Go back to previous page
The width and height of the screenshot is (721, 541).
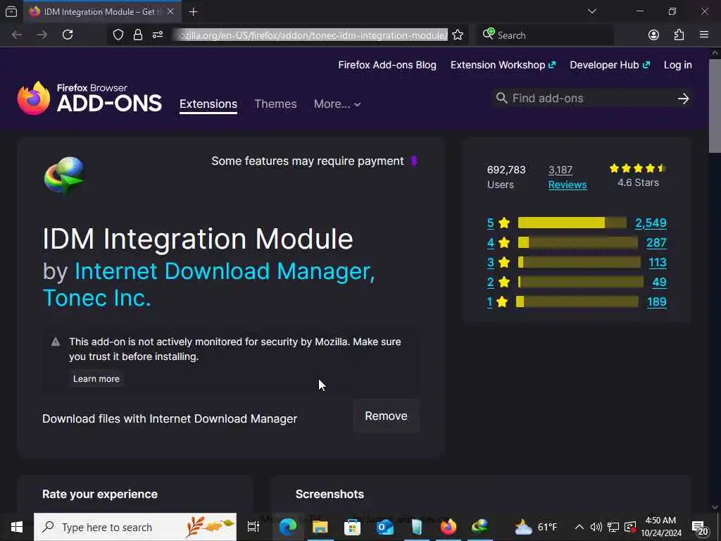coord(17,35)
